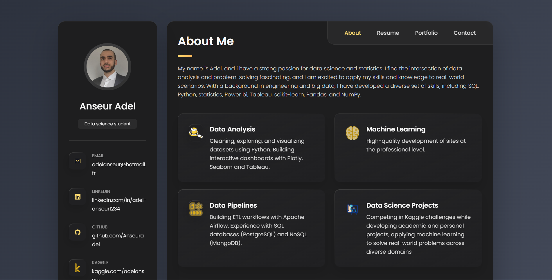The image size is (552, 280).
Task: Open the Portfolio tab
Action: 426,33
